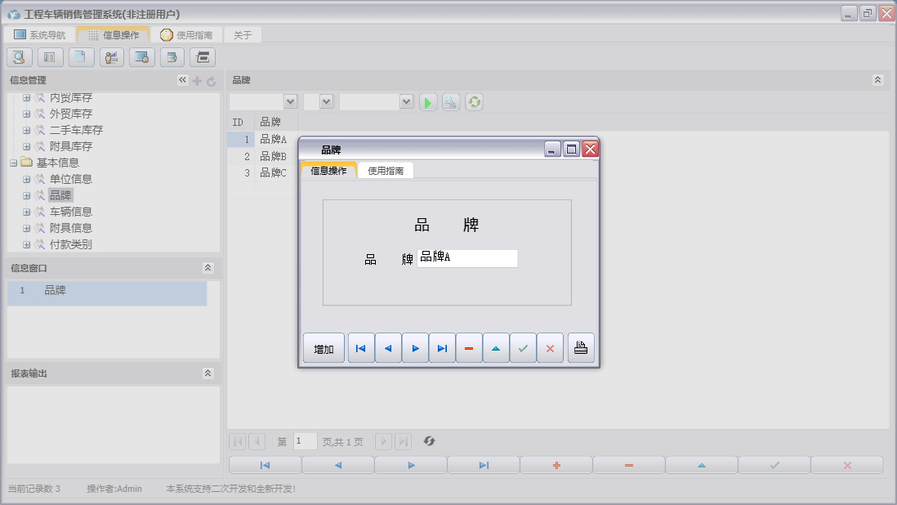Open the 使用指南 tab inside 品牌 dialog
This screenshot has width=897, height=505.
[386, 171]
